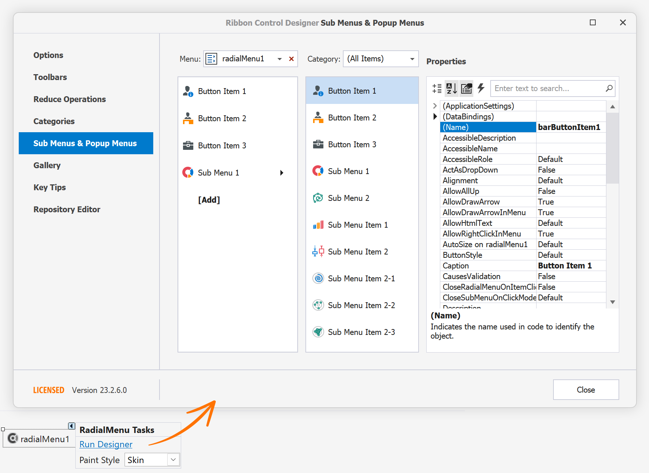Show Events via the lightning bolt icon
Screen dimensions: 649x473
click(x=481, y=88)
